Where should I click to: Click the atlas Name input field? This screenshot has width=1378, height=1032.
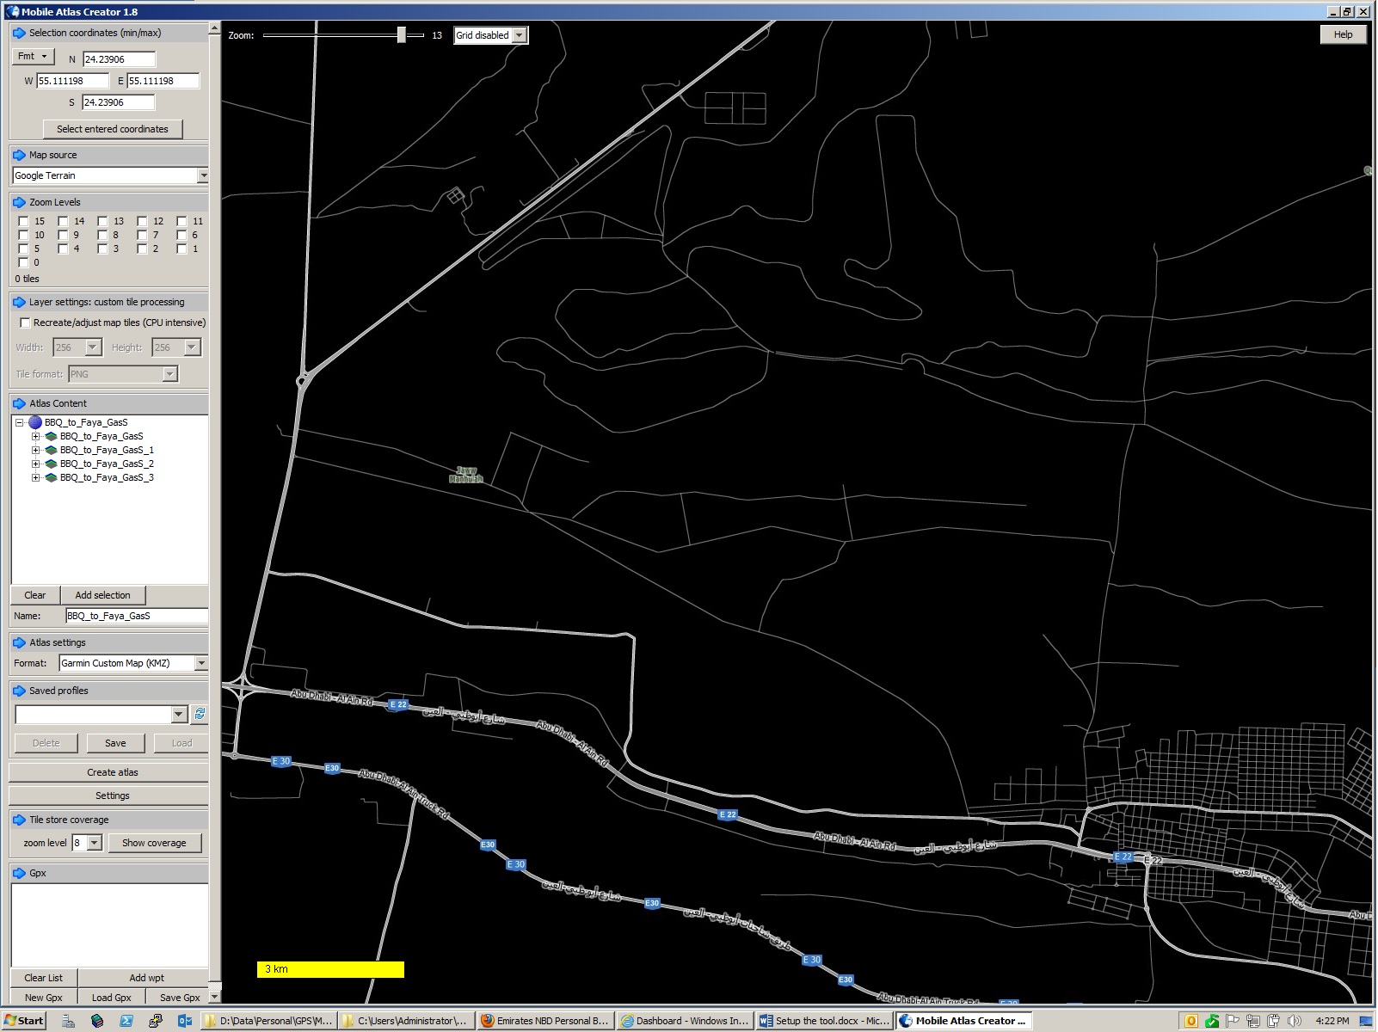(136, 617)
